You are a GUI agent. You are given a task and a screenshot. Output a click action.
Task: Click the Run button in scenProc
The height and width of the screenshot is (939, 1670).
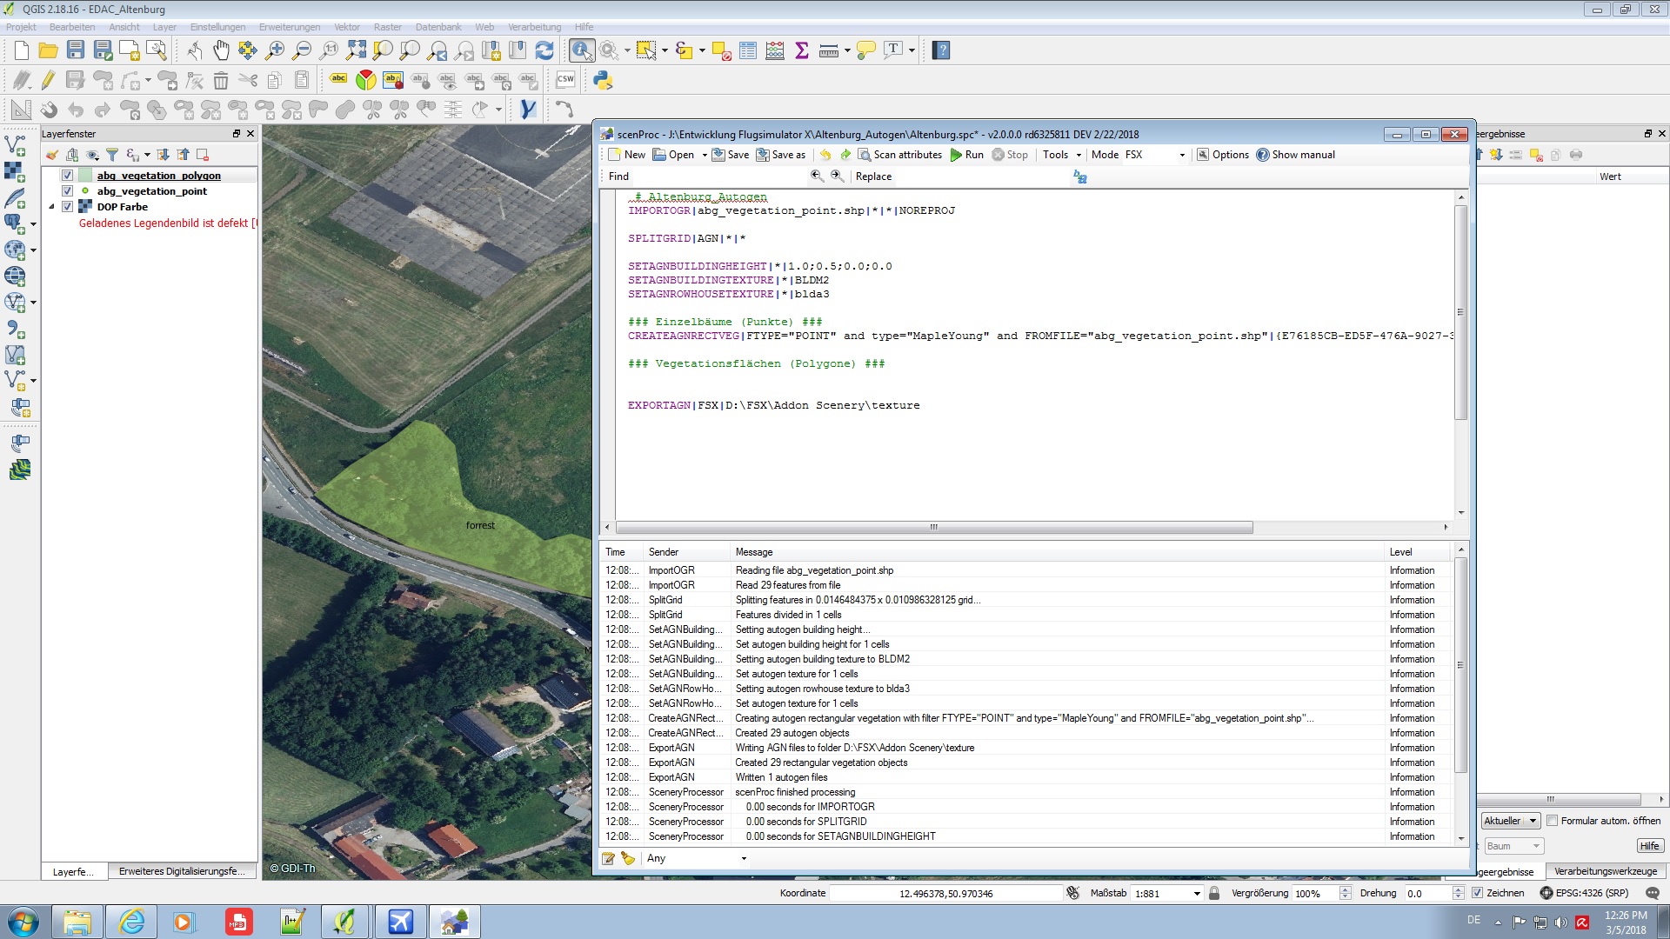click(966, 155)
